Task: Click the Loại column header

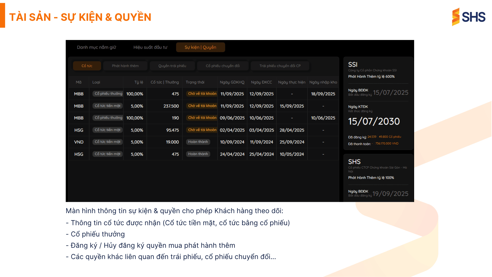Action: (96, 82)
